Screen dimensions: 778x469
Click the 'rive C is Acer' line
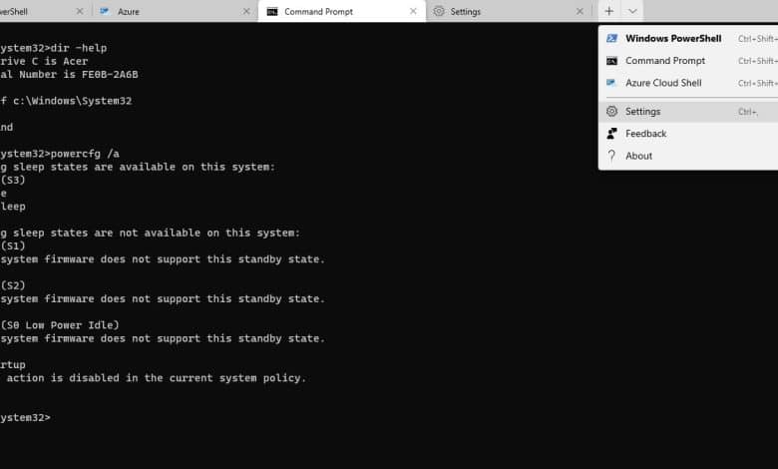[x=44, y=62]
